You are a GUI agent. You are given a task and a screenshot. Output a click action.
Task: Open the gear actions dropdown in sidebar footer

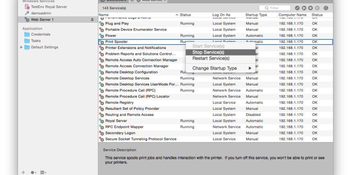34,172
